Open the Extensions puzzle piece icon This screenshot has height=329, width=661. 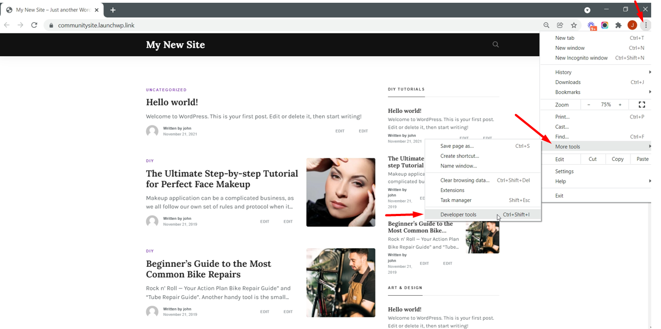click(x=618, y=25)
